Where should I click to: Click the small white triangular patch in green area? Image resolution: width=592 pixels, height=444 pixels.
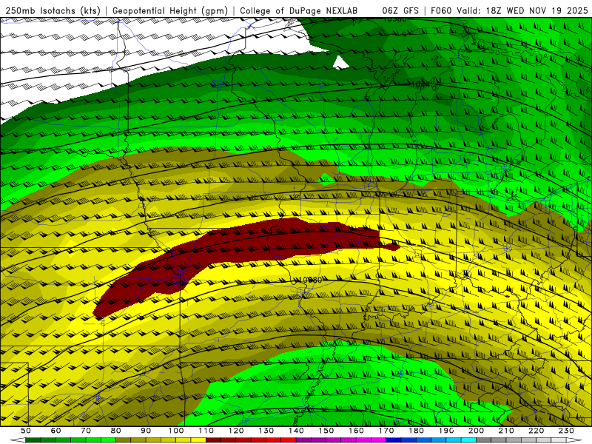point(340,63)
